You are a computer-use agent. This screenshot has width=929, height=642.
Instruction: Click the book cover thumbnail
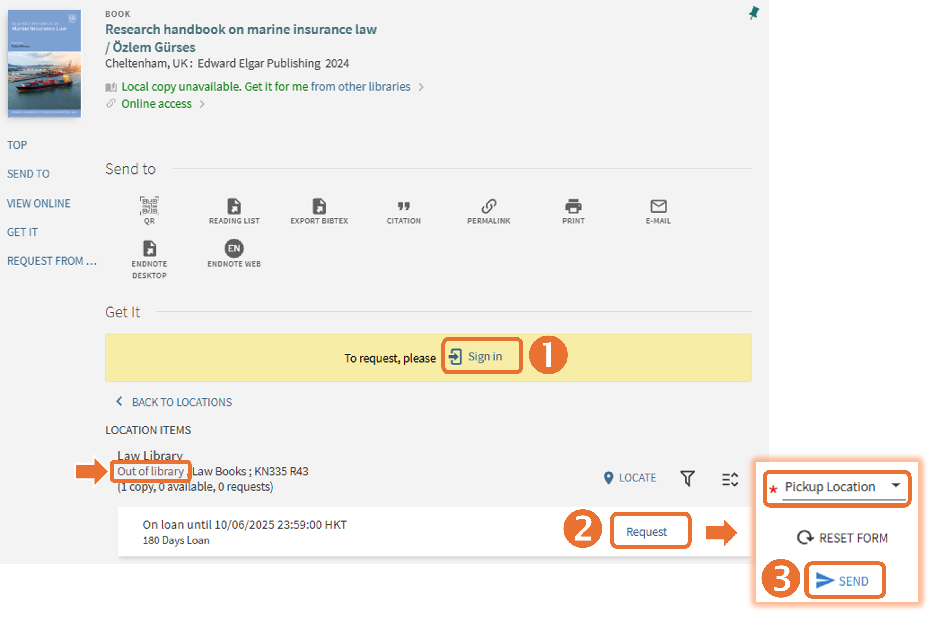coord(44,63)
